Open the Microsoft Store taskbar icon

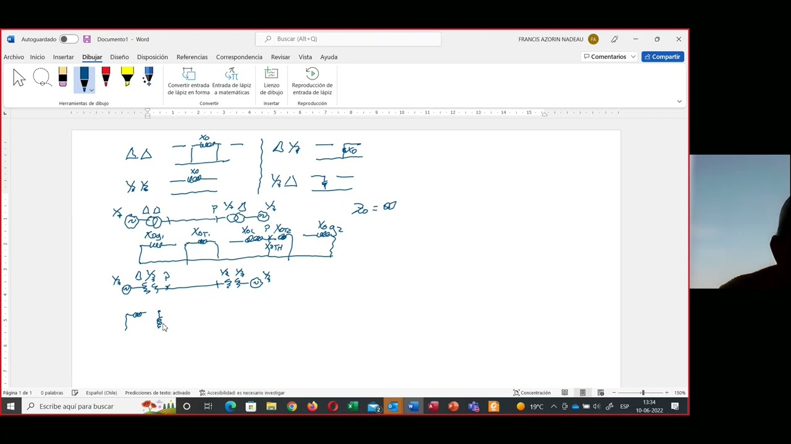[x=251, y=406]
